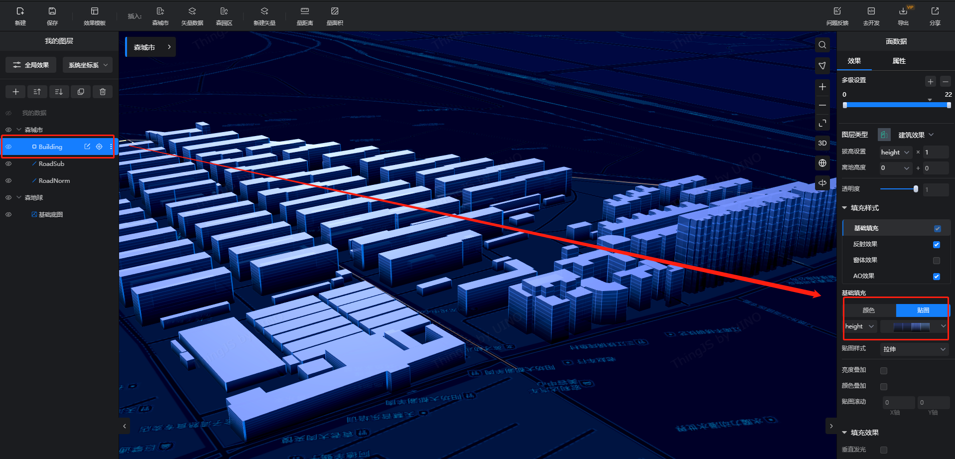
Task: Hide the RoadSub layer using its eye icon
Action: pos(8,164)
